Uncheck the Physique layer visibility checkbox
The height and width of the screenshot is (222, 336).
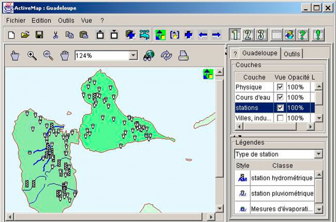pos(280,87)
